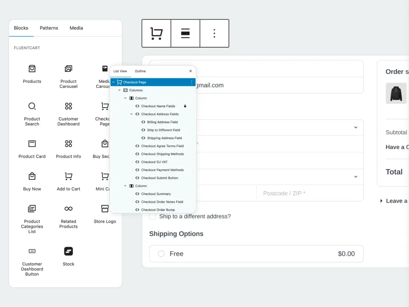
Task: Insert the Product Carousel block
Action: point(68,76)
